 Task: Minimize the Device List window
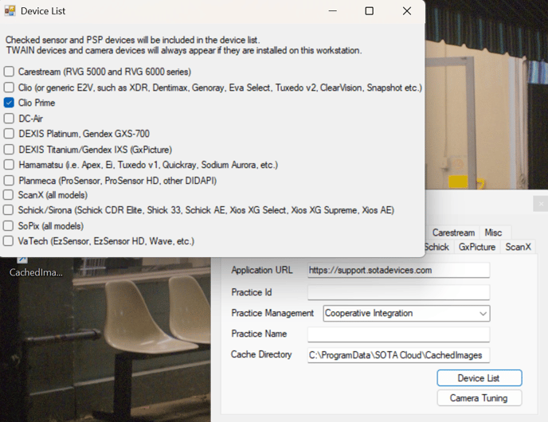333,11
